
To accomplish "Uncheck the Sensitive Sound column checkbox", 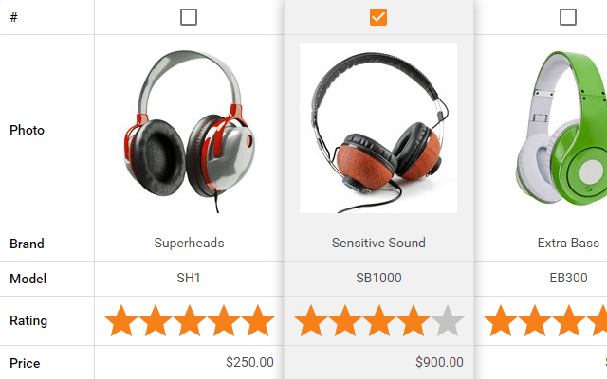I will pyautogui.click(x=378, y=17).
